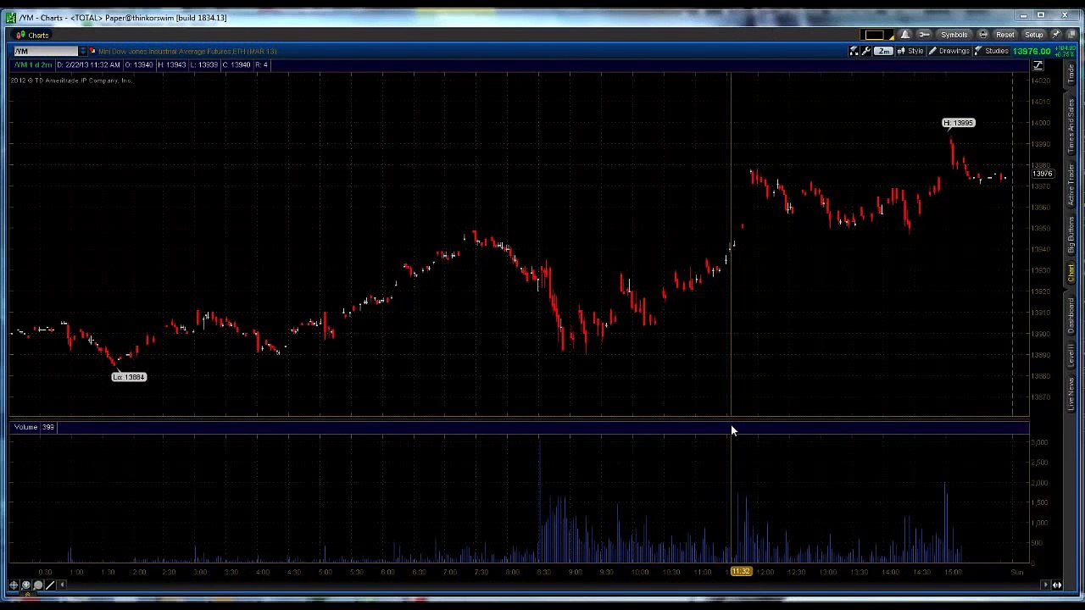Image resolution: width=1085 pixels, height=610 pixels.
Task: Click the zoom magnifier icon at bottom left
Action: pyautogui.click(x=38, y=585)
